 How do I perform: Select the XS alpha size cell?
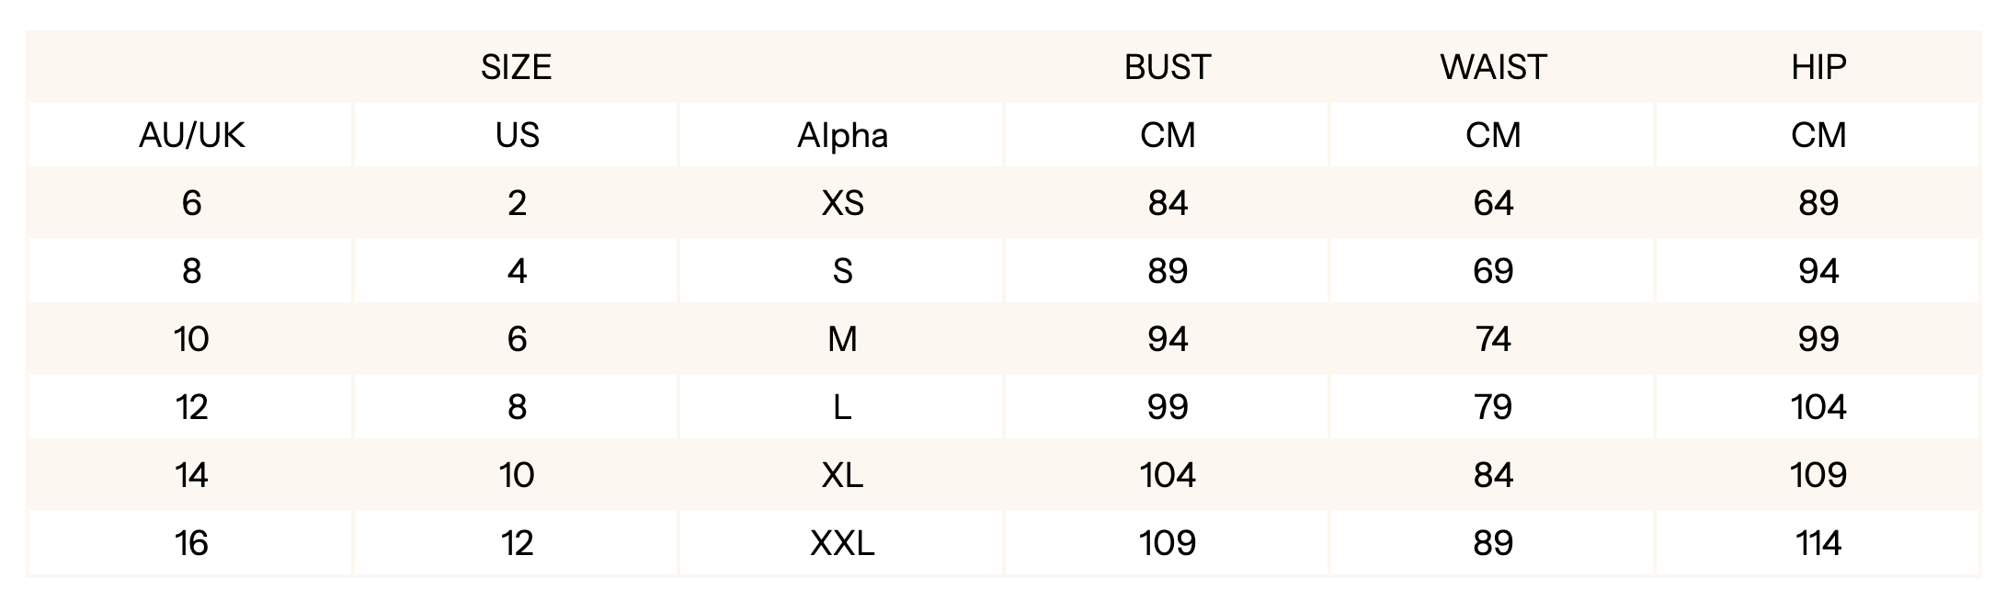(x=842, y=203)
